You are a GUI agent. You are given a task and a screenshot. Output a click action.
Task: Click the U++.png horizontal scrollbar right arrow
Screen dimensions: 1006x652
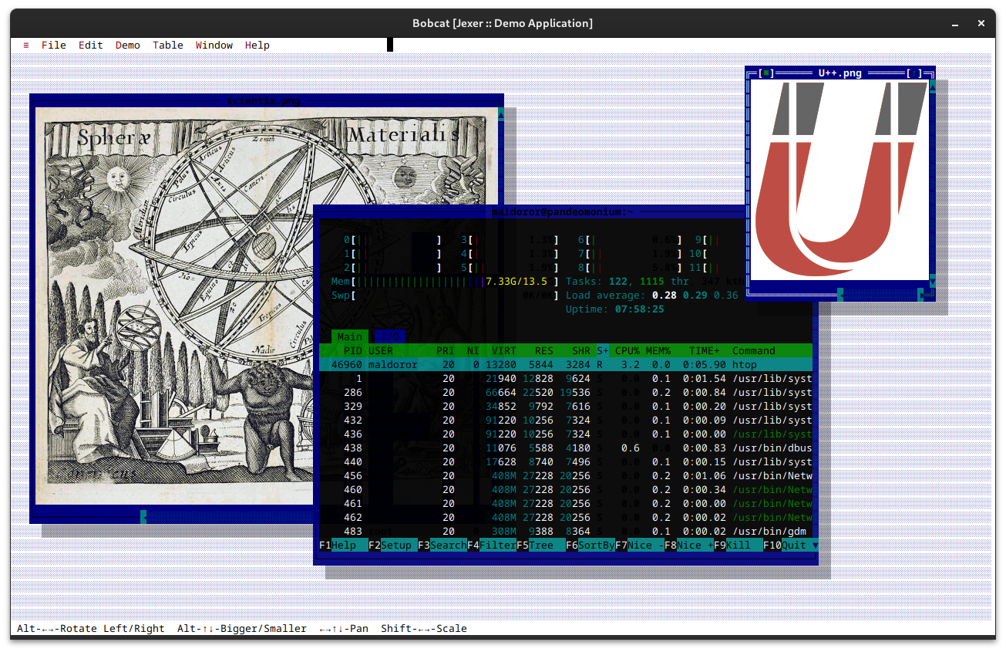point(920,295)
